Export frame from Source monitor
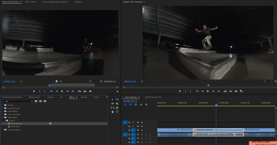Image resolution: width=277 pixels, height=145 pixels. click(x=90, y=91)
